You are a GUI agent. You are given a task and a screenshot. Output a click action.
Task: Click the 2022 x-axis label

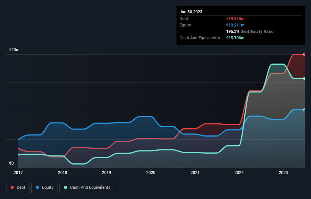tap(239, 173)
